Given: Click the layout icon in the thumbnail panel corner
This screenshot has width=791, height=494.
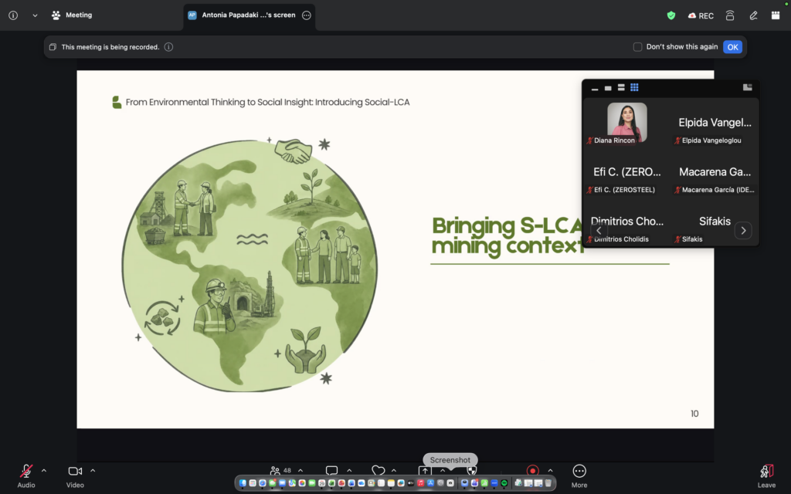Looking at the screenshot, I should 748,88.
